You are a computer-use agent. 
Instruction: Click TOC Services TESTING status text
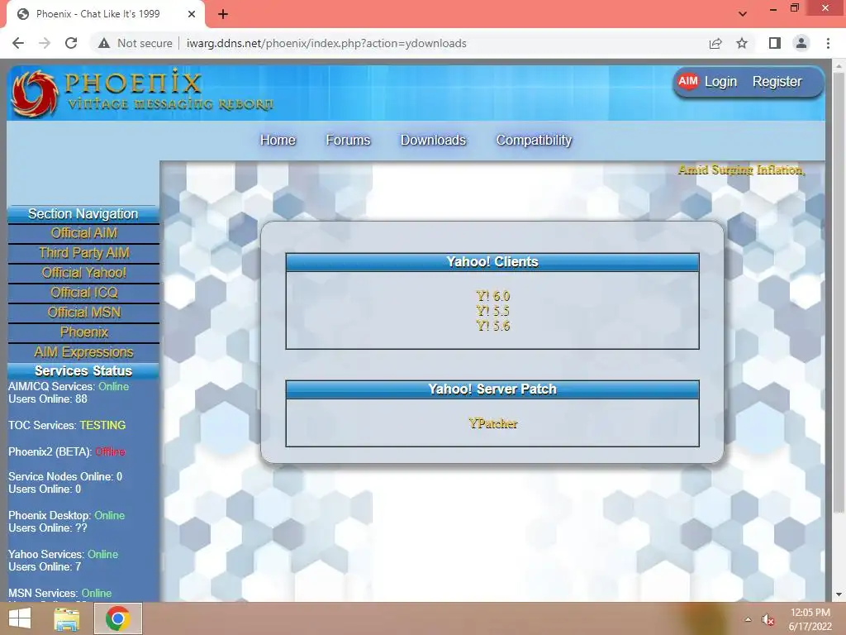pos(102,426)
